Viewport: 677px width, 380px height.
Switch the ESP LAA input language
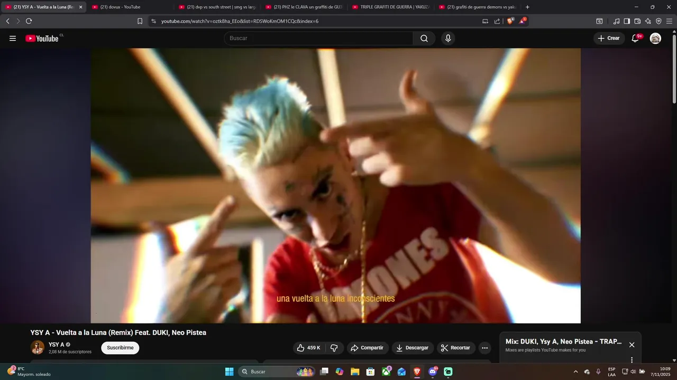pyautogui.click(x=611, y=372)
